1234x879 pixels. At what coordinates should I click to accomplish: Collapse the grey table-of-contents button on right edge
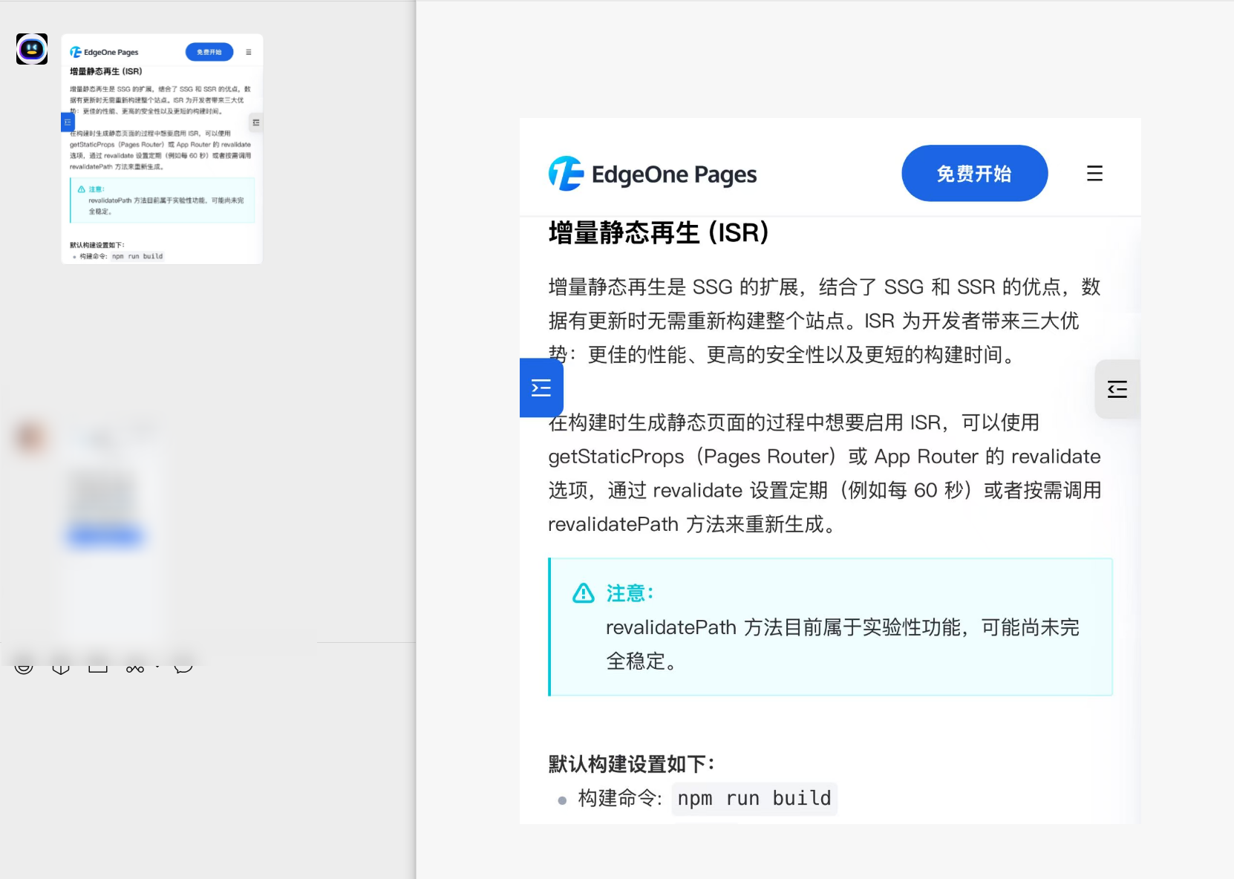[1117, 389]
